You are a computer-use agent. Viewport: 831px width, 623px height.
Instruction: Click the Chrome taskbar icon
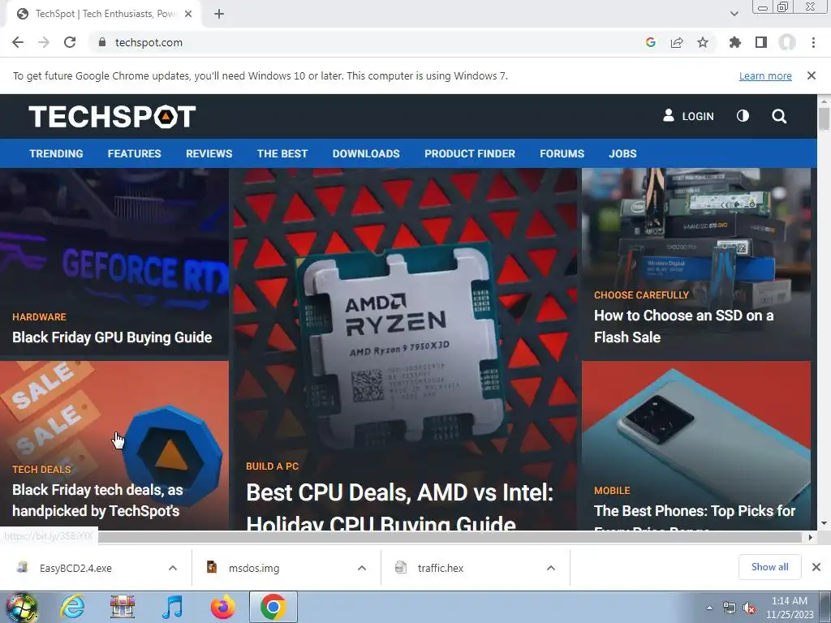(x=273, y=607)
